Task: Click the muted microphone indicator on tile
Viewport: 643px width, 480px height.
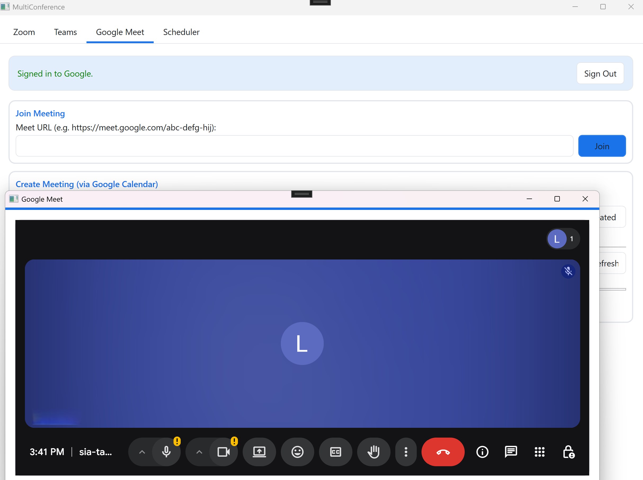Action: [568, 271]
